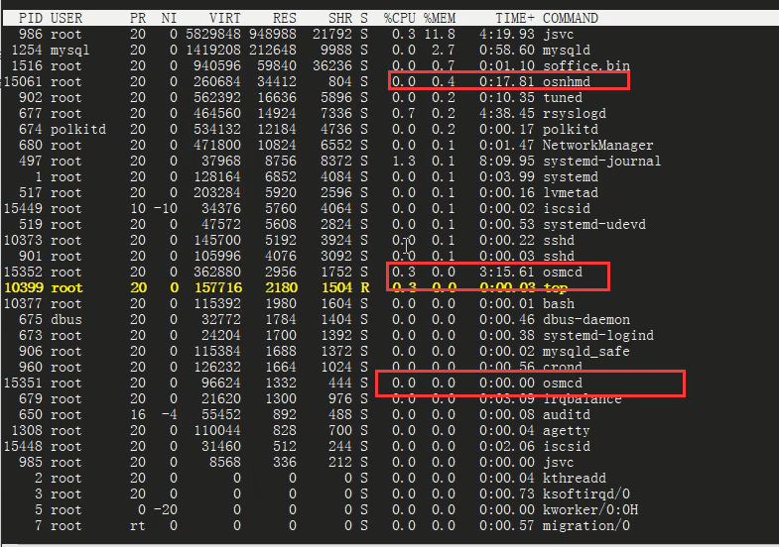This screenshot has width=779, height=547.
Task: Select the osnhmd process name
Action: [566, 81]
